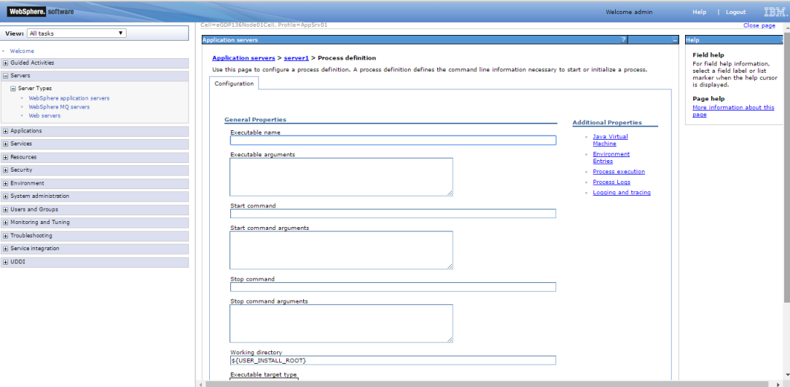This screenshot has height=387, width=790.
Task: Expand the Resources section
Action: [6, 157]
